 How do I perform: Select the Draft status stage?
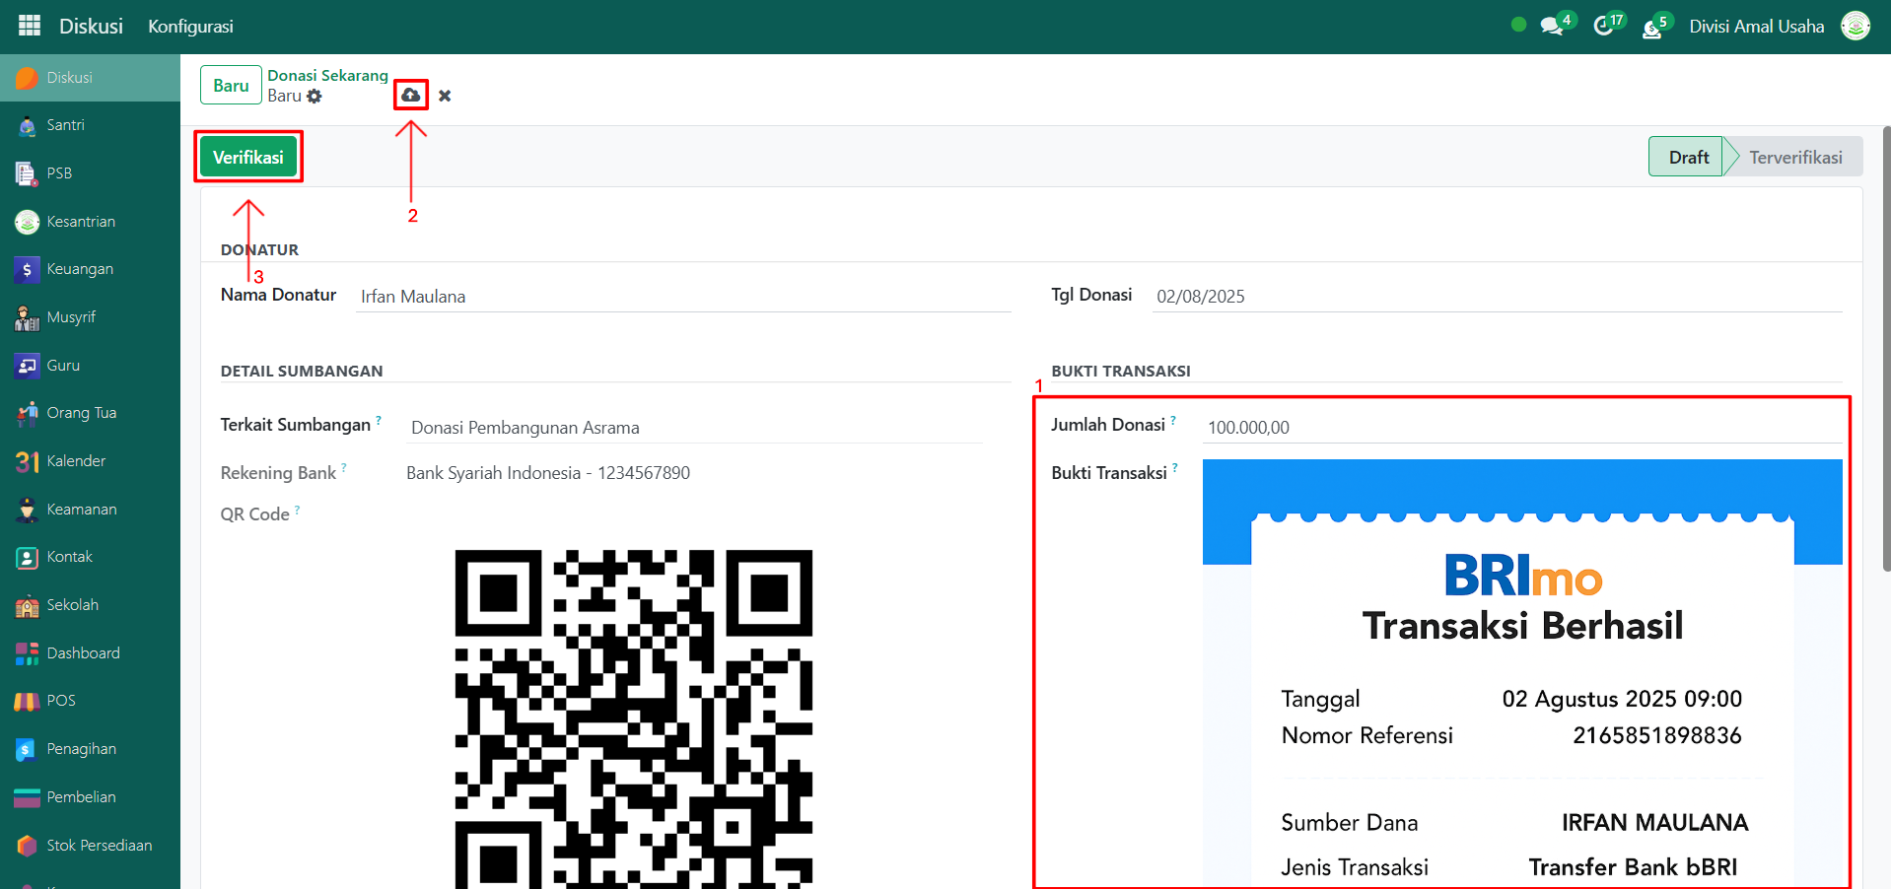click(1688, 158)
